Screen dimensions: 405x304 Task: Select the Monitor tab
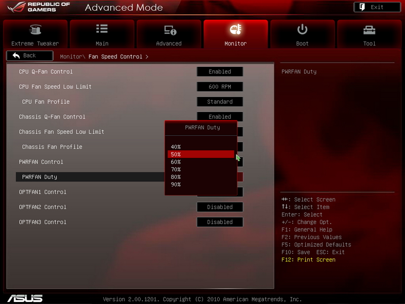(x=235, y=34)
